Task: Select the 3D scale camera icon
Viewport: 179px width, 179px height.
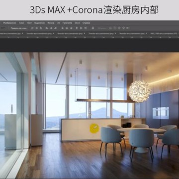Action: (x=128, y=28)
